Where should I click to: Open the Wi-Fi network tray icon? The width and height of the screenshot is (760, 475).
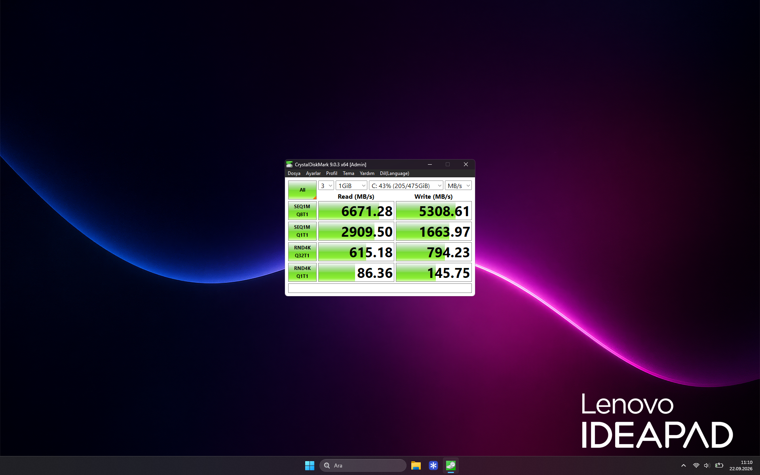tap(696, 465)
